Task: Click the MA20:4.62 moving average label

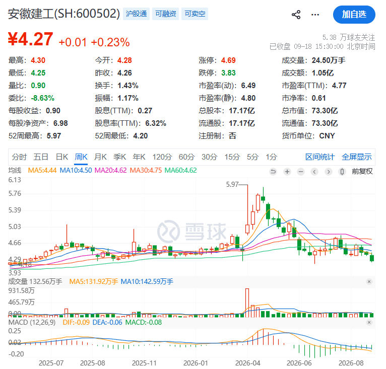Action: coord(110,171)
